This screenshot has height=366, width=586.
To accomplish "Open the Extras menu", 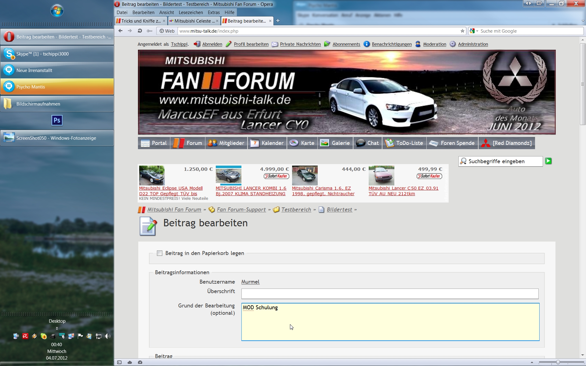I will coord(214,13).
